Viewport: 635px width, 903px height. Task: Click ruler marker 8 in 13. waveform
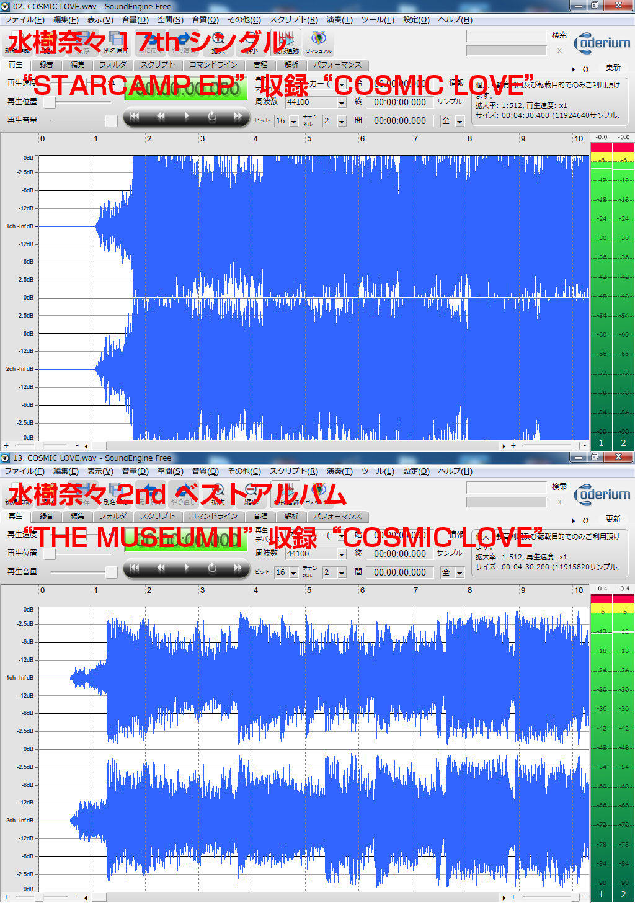[469, 590]
